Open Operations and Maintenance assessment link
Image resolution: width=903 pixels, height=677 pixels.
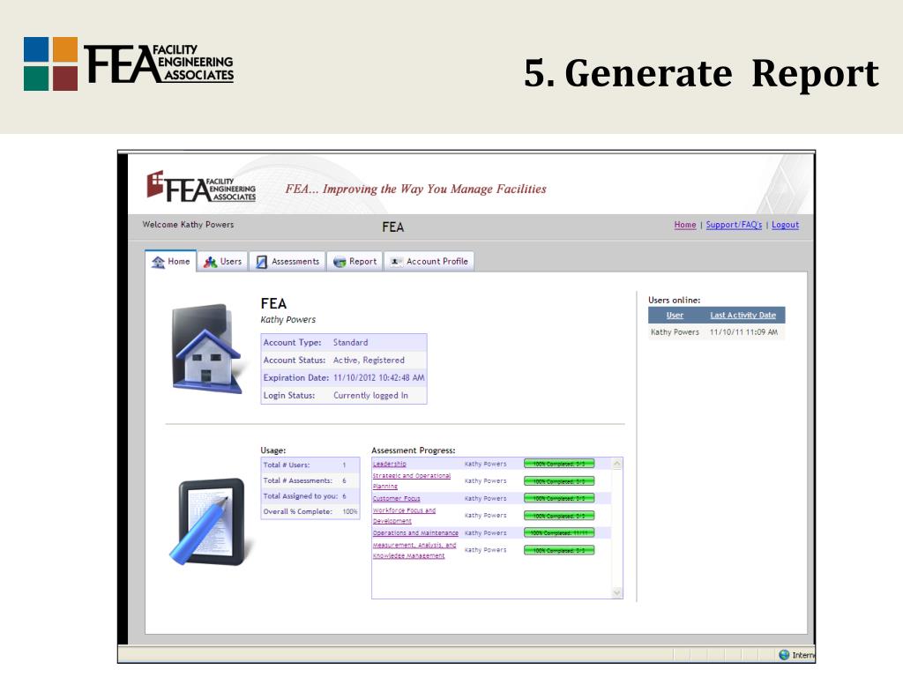[415, 533]
